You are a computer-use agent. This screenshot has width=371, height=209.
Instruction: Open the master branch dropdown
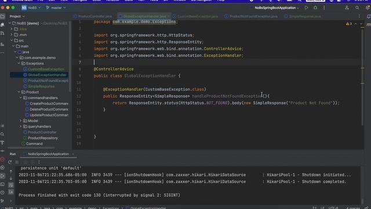tap(56, 8)
